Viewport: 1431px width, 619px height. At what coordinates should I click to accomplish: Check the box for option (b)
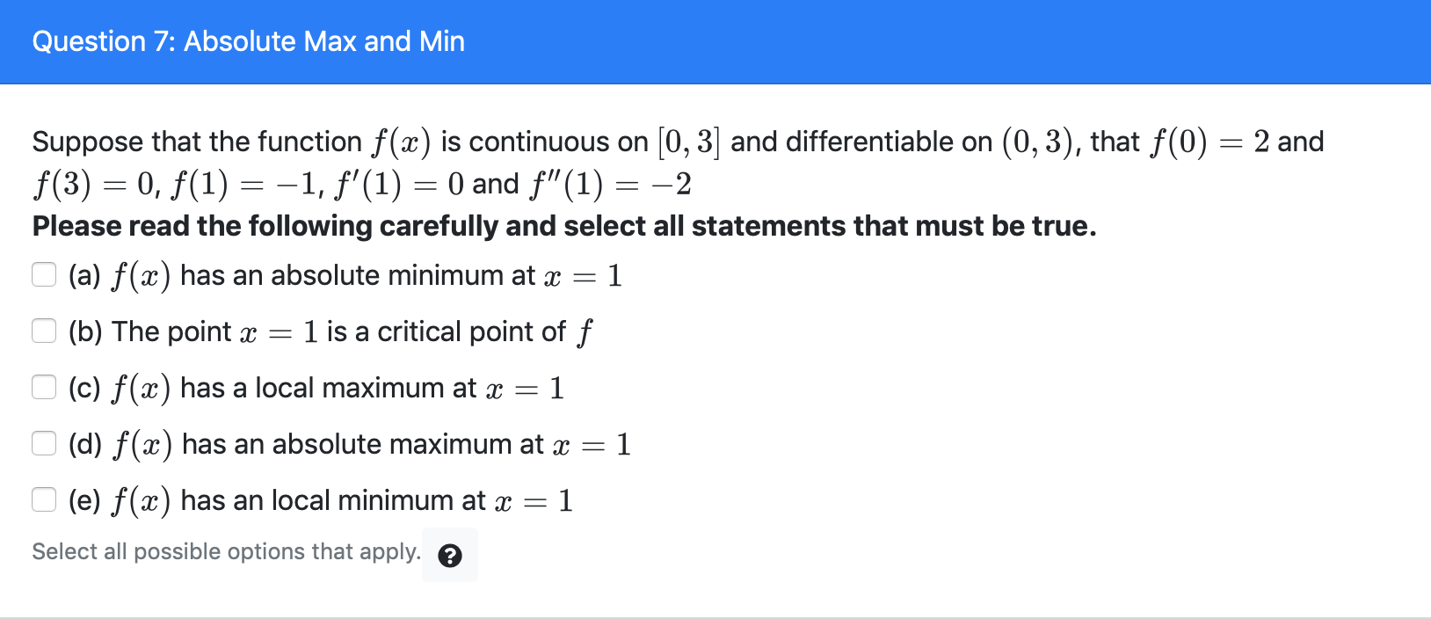(44, 331)
